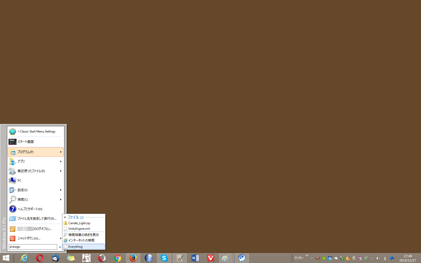Open the OneDrive cloud tray icon
This screenshot has width=421, height=263.
pyautogui.click(x=336, y=258)
